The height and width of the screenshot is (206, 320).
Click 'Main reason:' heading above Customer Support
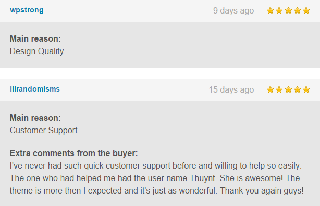(35, 118)
